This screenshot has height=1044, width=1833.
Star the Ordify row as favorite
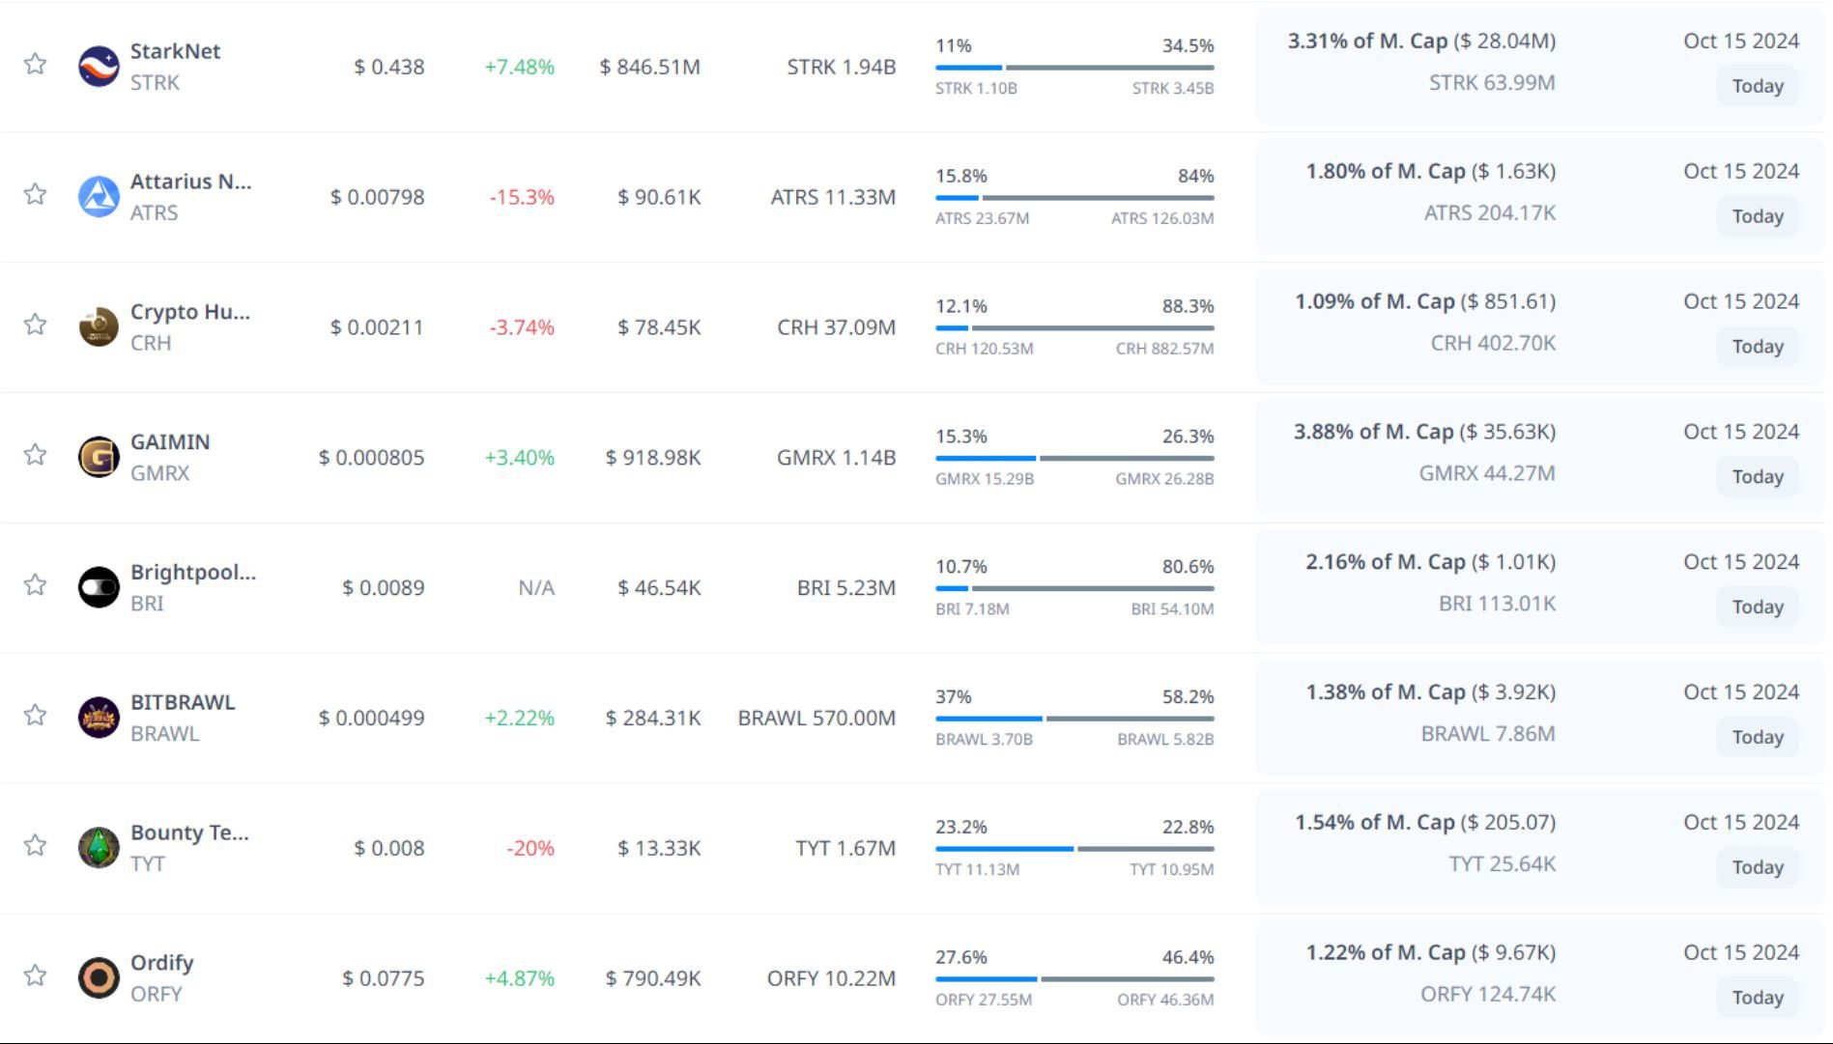click(36, 975)
